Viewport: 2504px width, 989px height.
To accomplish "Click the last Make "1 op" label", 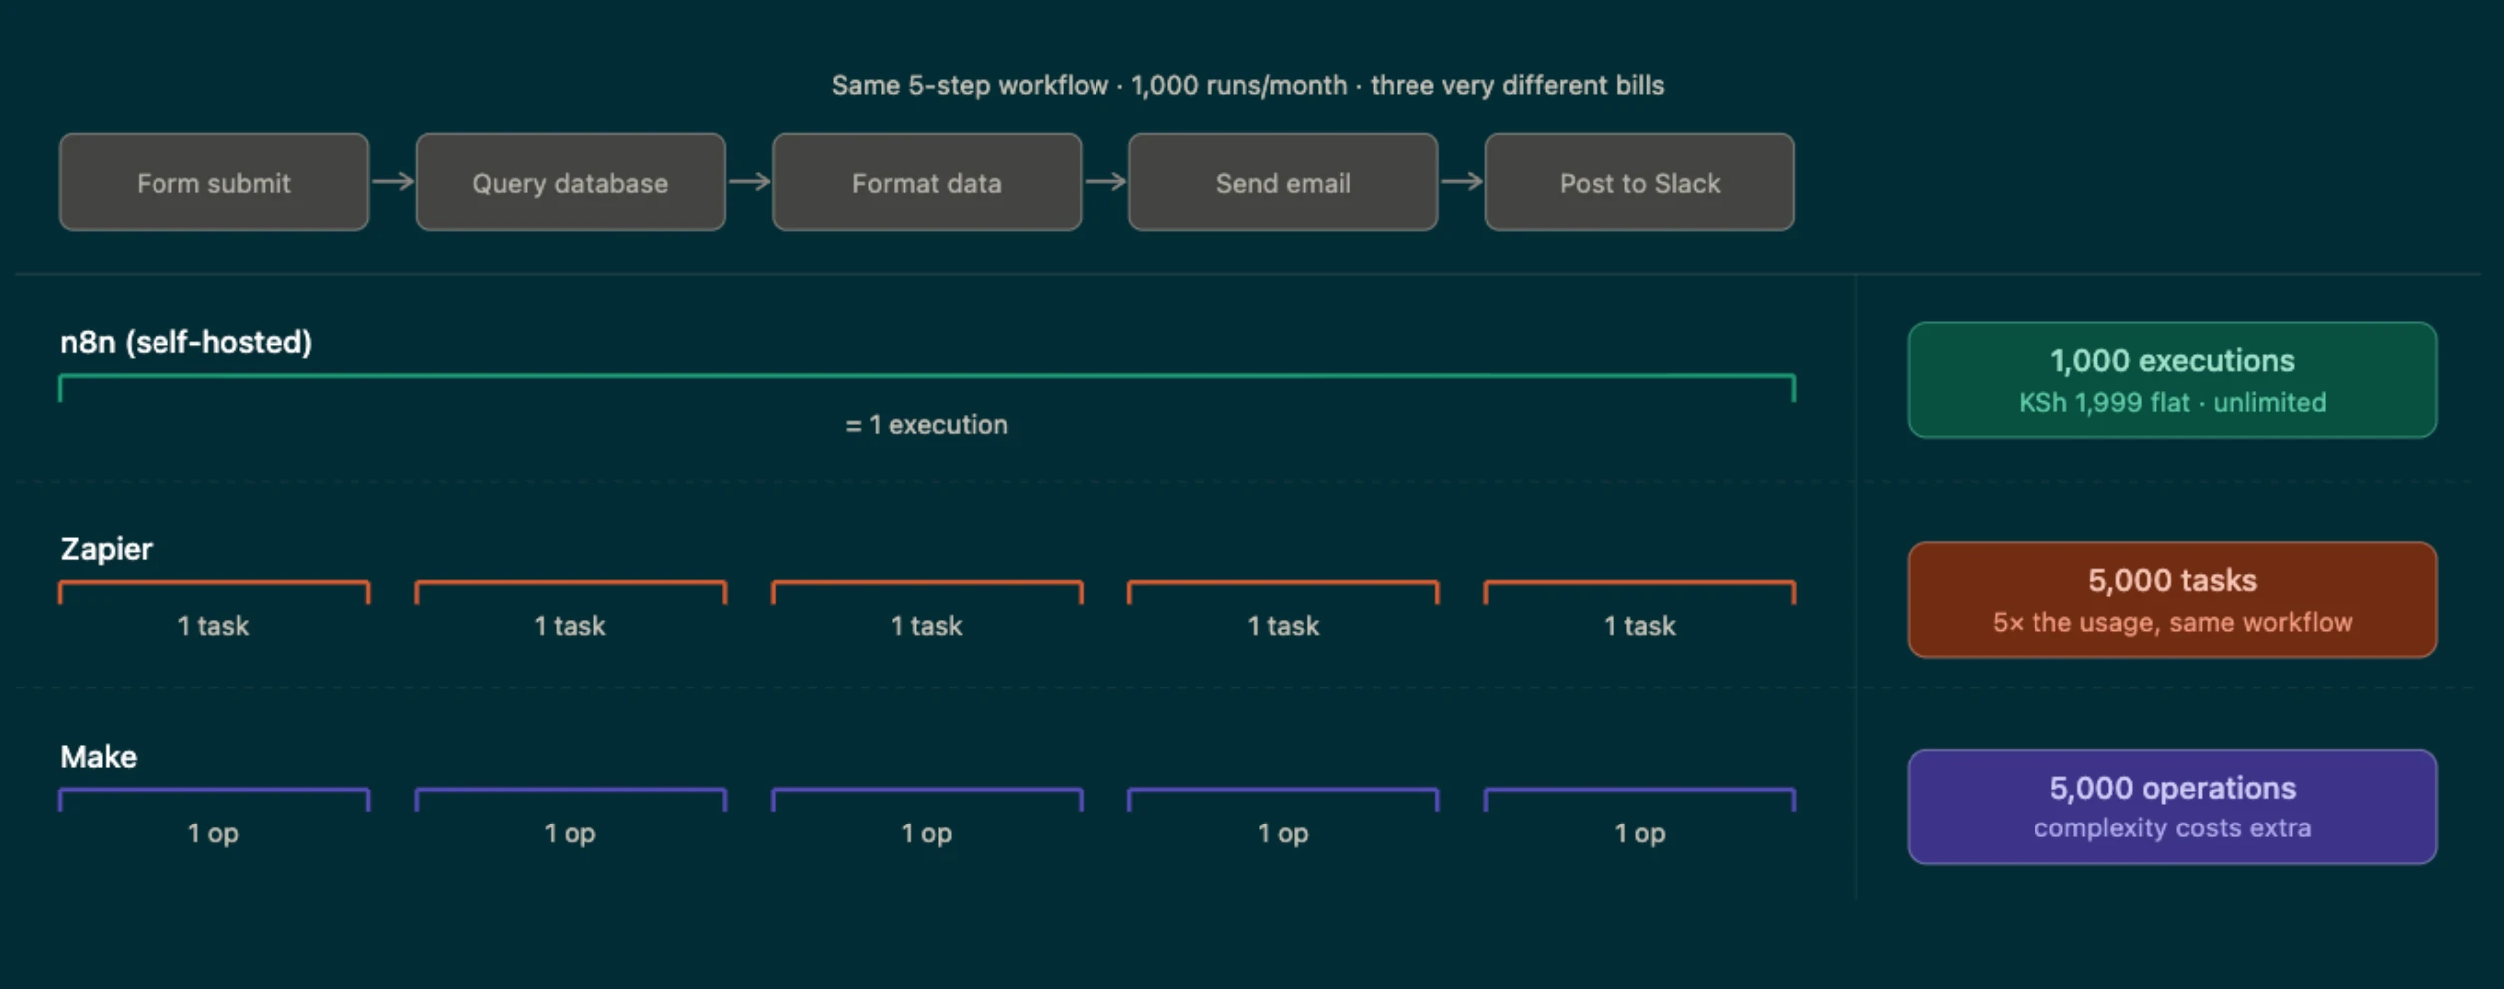I will pyautogui.click(x=1640, y=833).
